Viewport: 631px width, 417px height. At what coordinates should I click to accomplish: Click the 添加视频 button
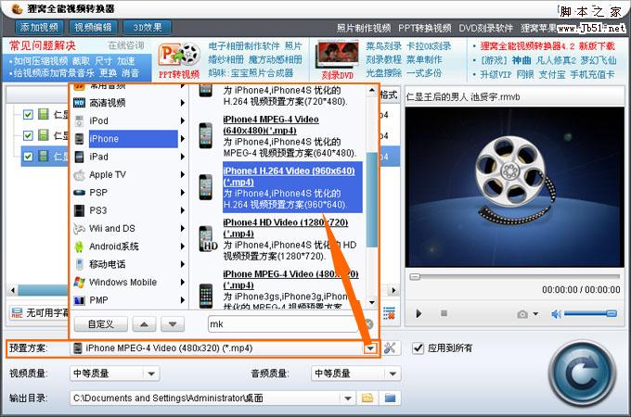pos(39,27)
